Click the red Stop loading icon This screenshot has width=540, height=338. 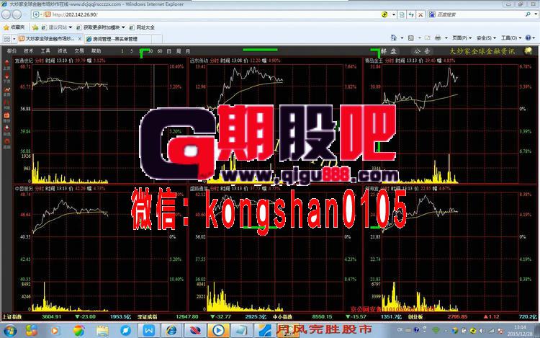[x=420, y=14]
